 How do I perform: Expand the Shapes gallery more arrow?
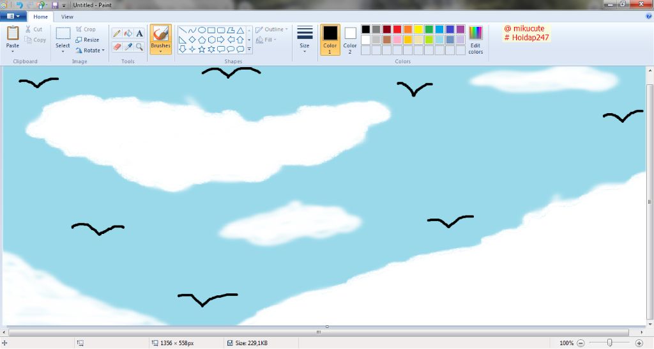click(x=249, y=49)
